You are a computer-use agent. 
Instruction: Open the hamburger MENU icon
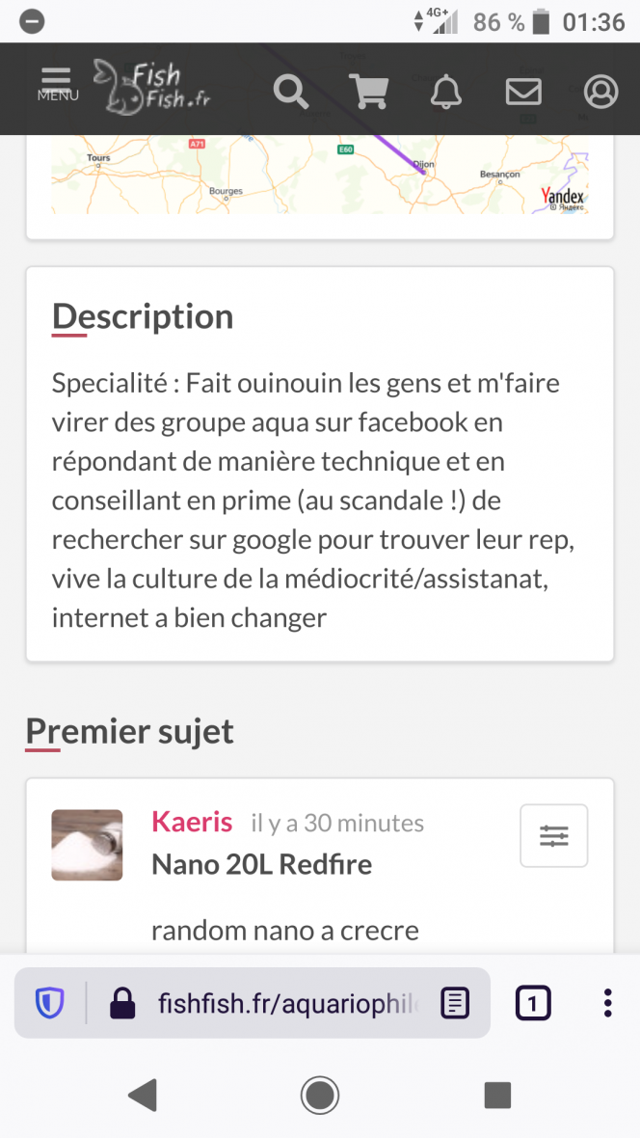(x=57, y=85)
